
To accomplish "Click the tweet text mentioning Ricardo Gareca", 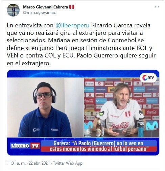I will (81, 44).
